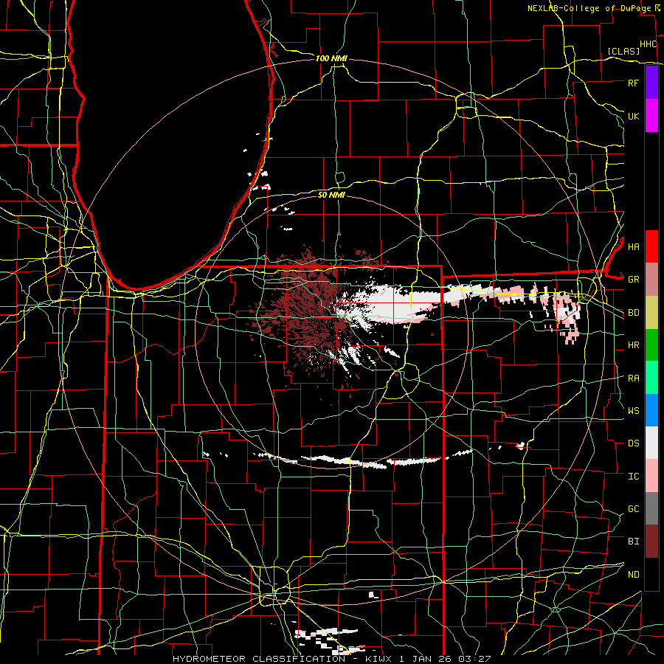Viewport: 664px width, 664px height.
Task: Pick the HR green legend swatch
Action: (x=651, y=345)
